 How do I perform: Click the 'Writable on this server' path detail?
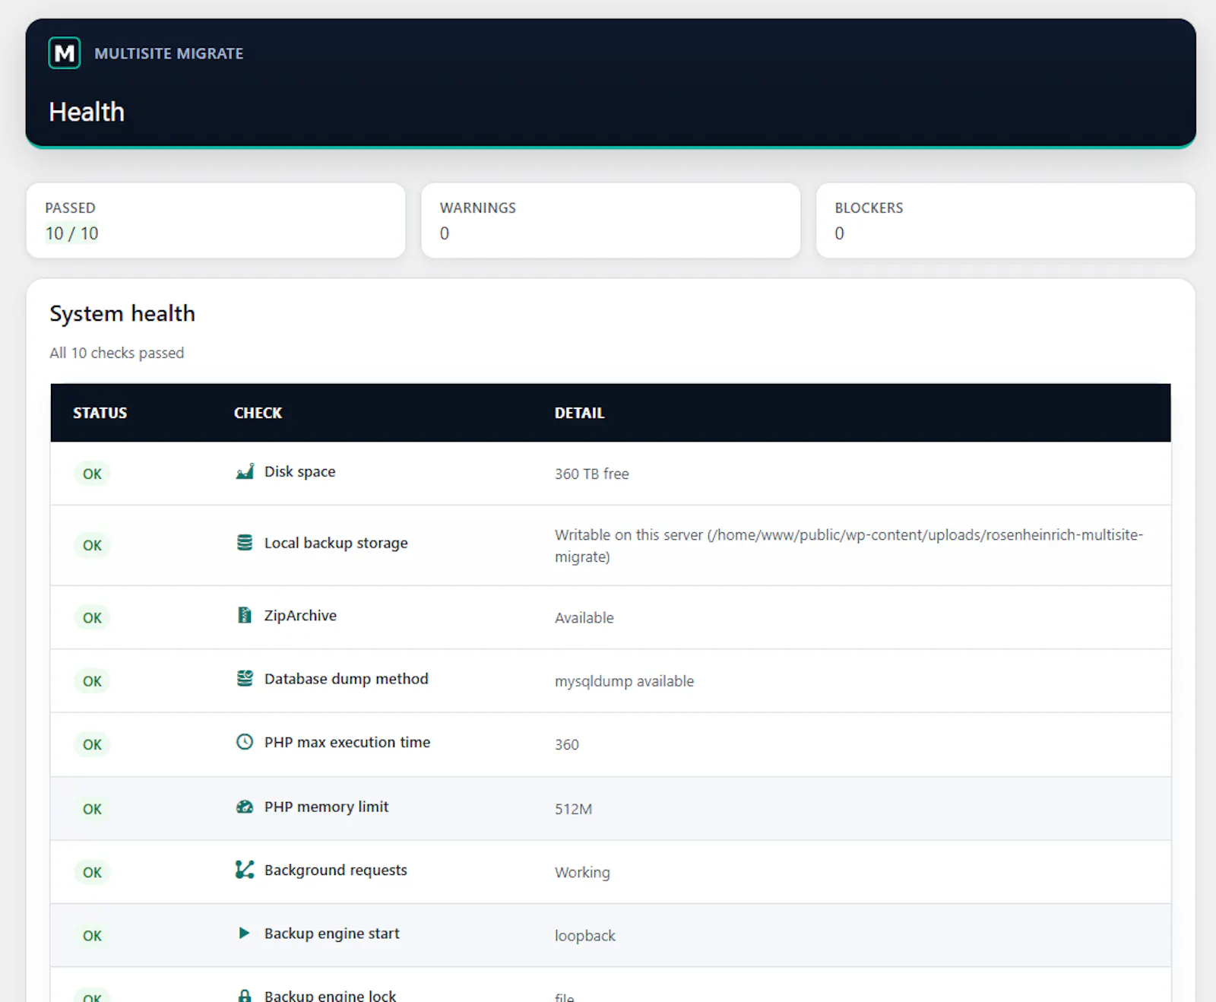coord(849,546)
